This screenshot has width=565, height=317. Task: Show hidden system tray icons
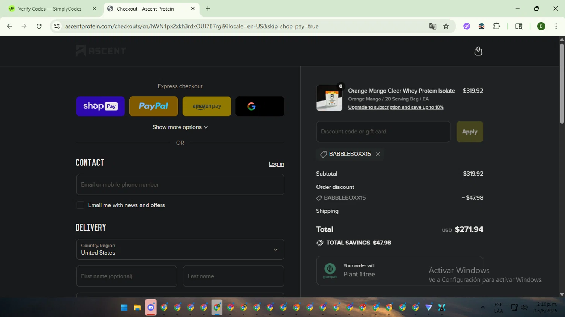(x=483, y=308)
